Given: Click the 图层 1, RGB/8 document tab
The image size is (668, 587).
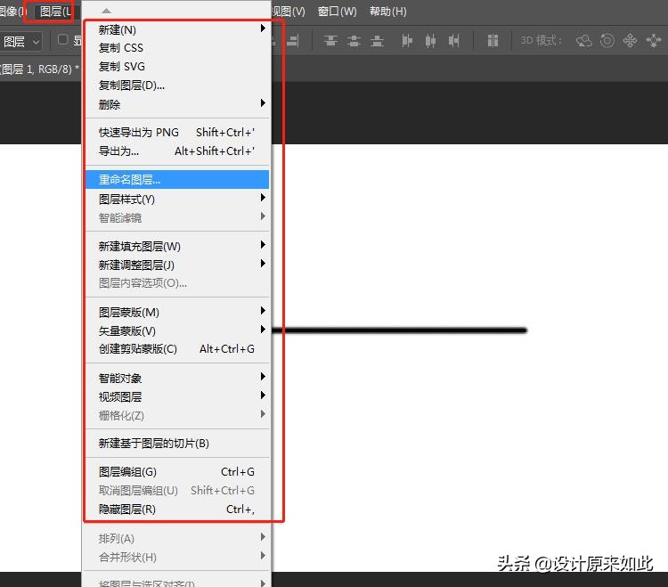Looking at the screenshot, I should point(38,69).
